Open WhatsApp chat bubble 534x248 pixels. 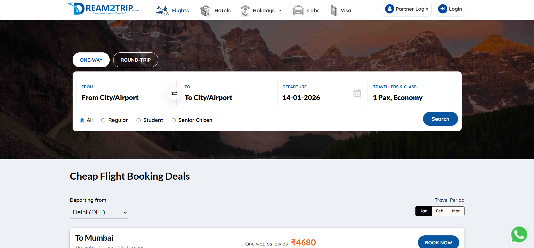click(519, 234)
